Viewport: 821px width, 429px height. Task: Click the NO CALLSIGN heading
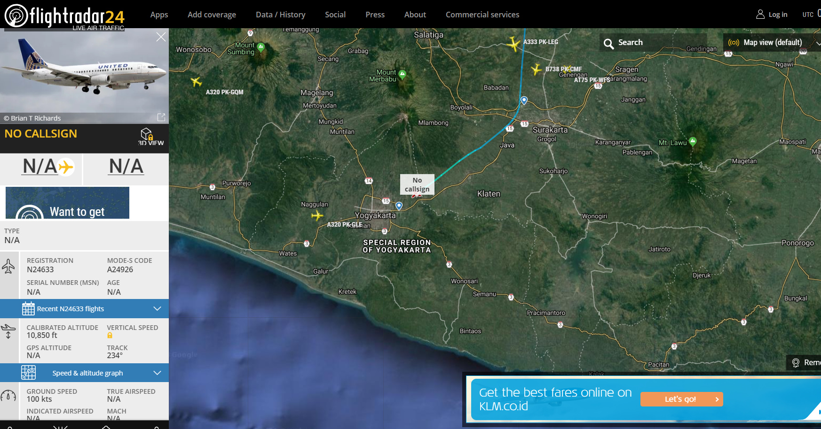(x=41, y=134)
